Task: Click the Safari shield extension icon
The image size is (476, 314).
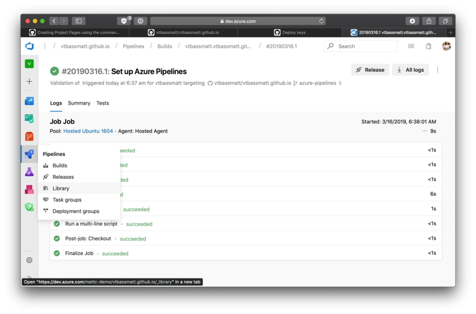Action: click(x=124, y=21)
